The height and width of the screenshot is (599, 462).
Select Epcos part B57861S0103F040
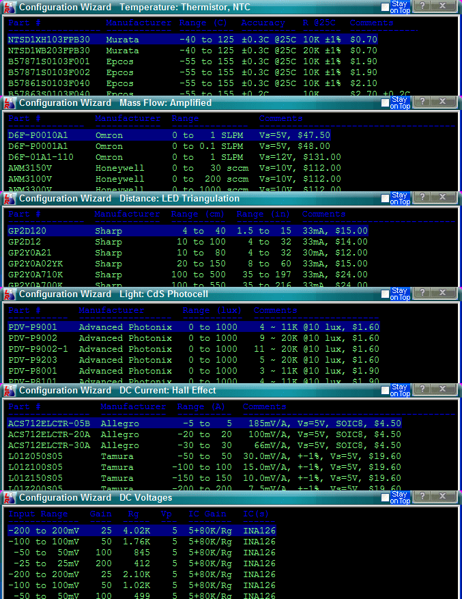(192, 83)
